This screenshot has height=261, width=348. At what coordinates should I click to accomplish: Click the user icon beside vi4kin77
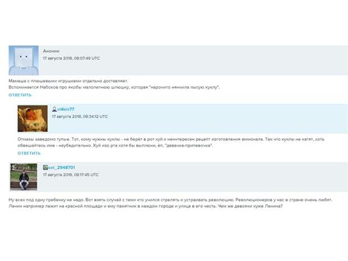pyautogui.click(x=54, y=109)
